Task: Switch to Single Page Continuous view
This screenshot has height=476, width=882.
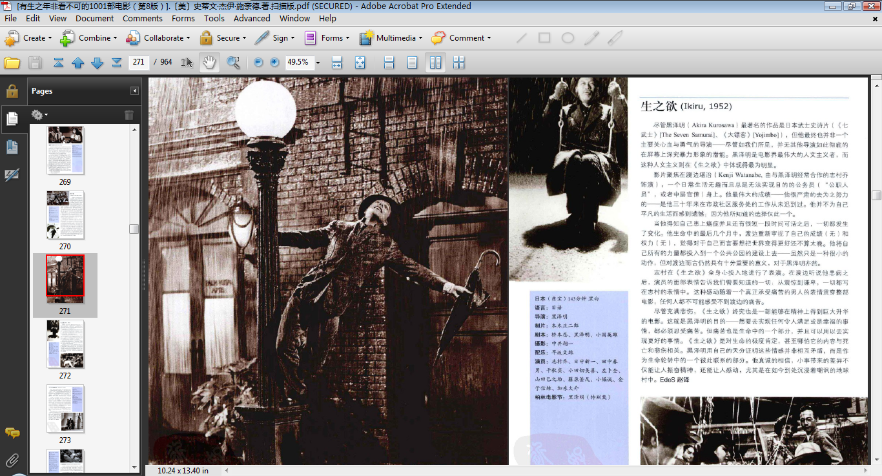Action: [x=389, y=63]
